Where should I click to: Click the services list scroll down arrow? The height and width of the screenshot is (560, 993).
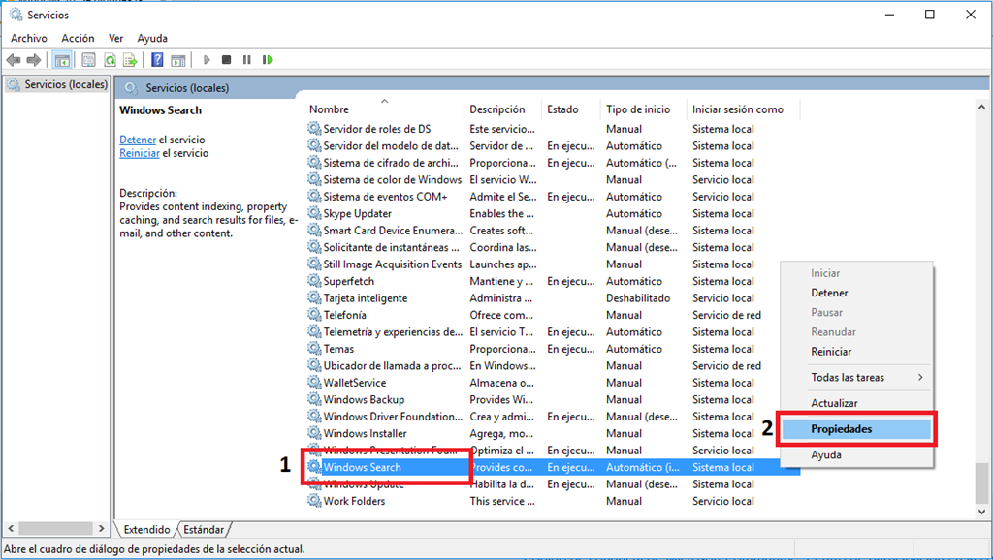pos(981,512)
